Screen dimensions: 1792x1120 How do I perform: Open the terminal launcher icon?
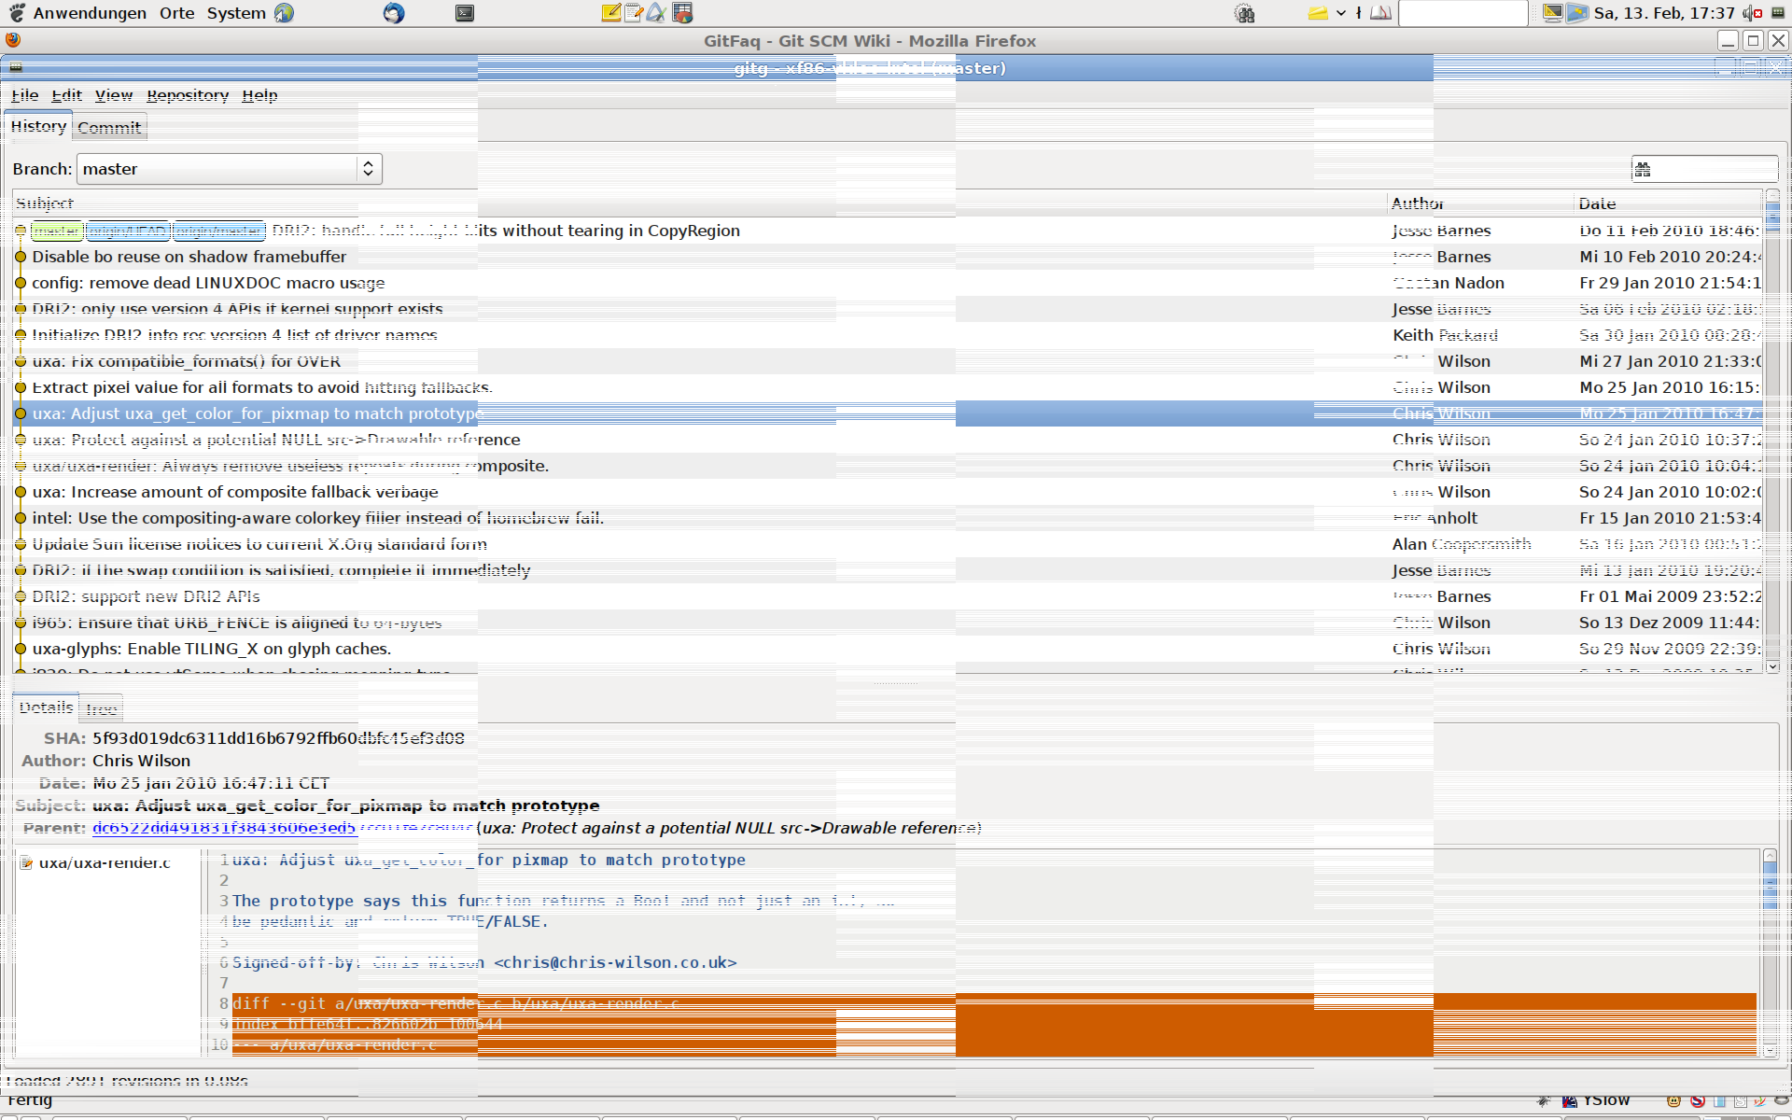pyautogui.click(x=464, y=13)
